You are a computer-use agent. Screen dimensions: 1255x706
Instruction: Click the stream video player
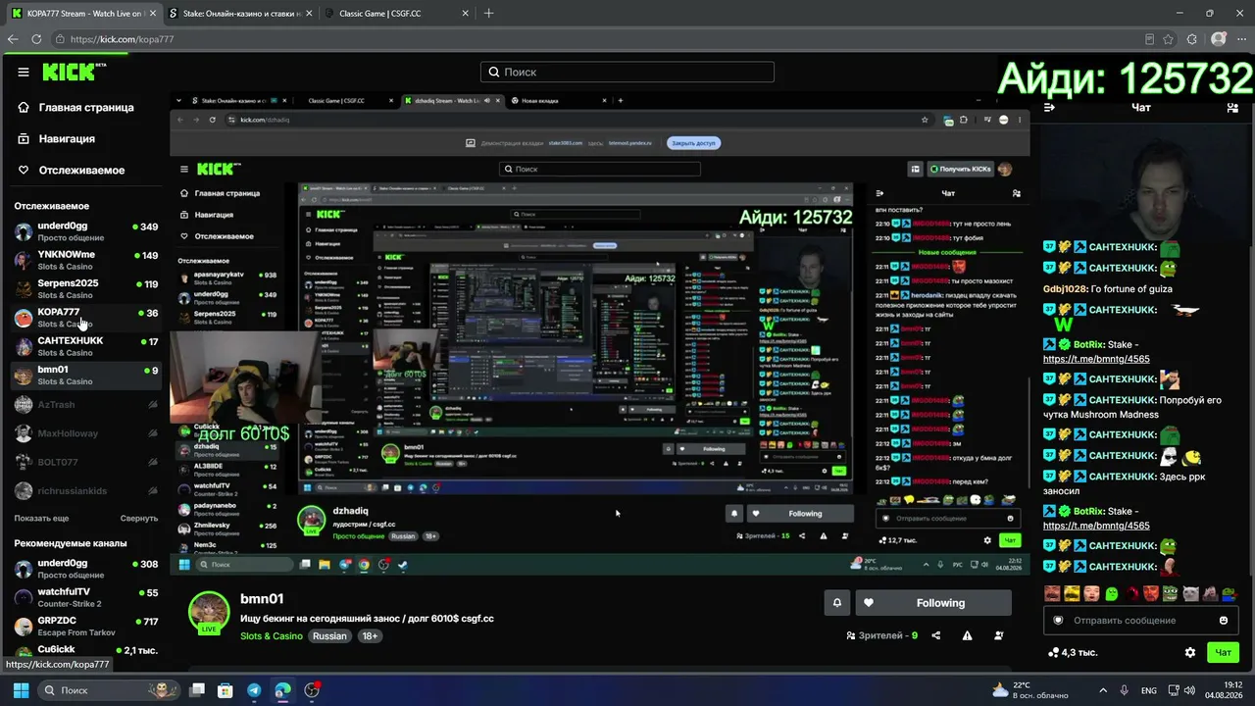599,332
